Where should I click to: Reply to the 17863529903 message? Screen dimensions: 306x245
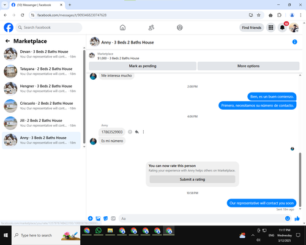click(x=136, y=132)
